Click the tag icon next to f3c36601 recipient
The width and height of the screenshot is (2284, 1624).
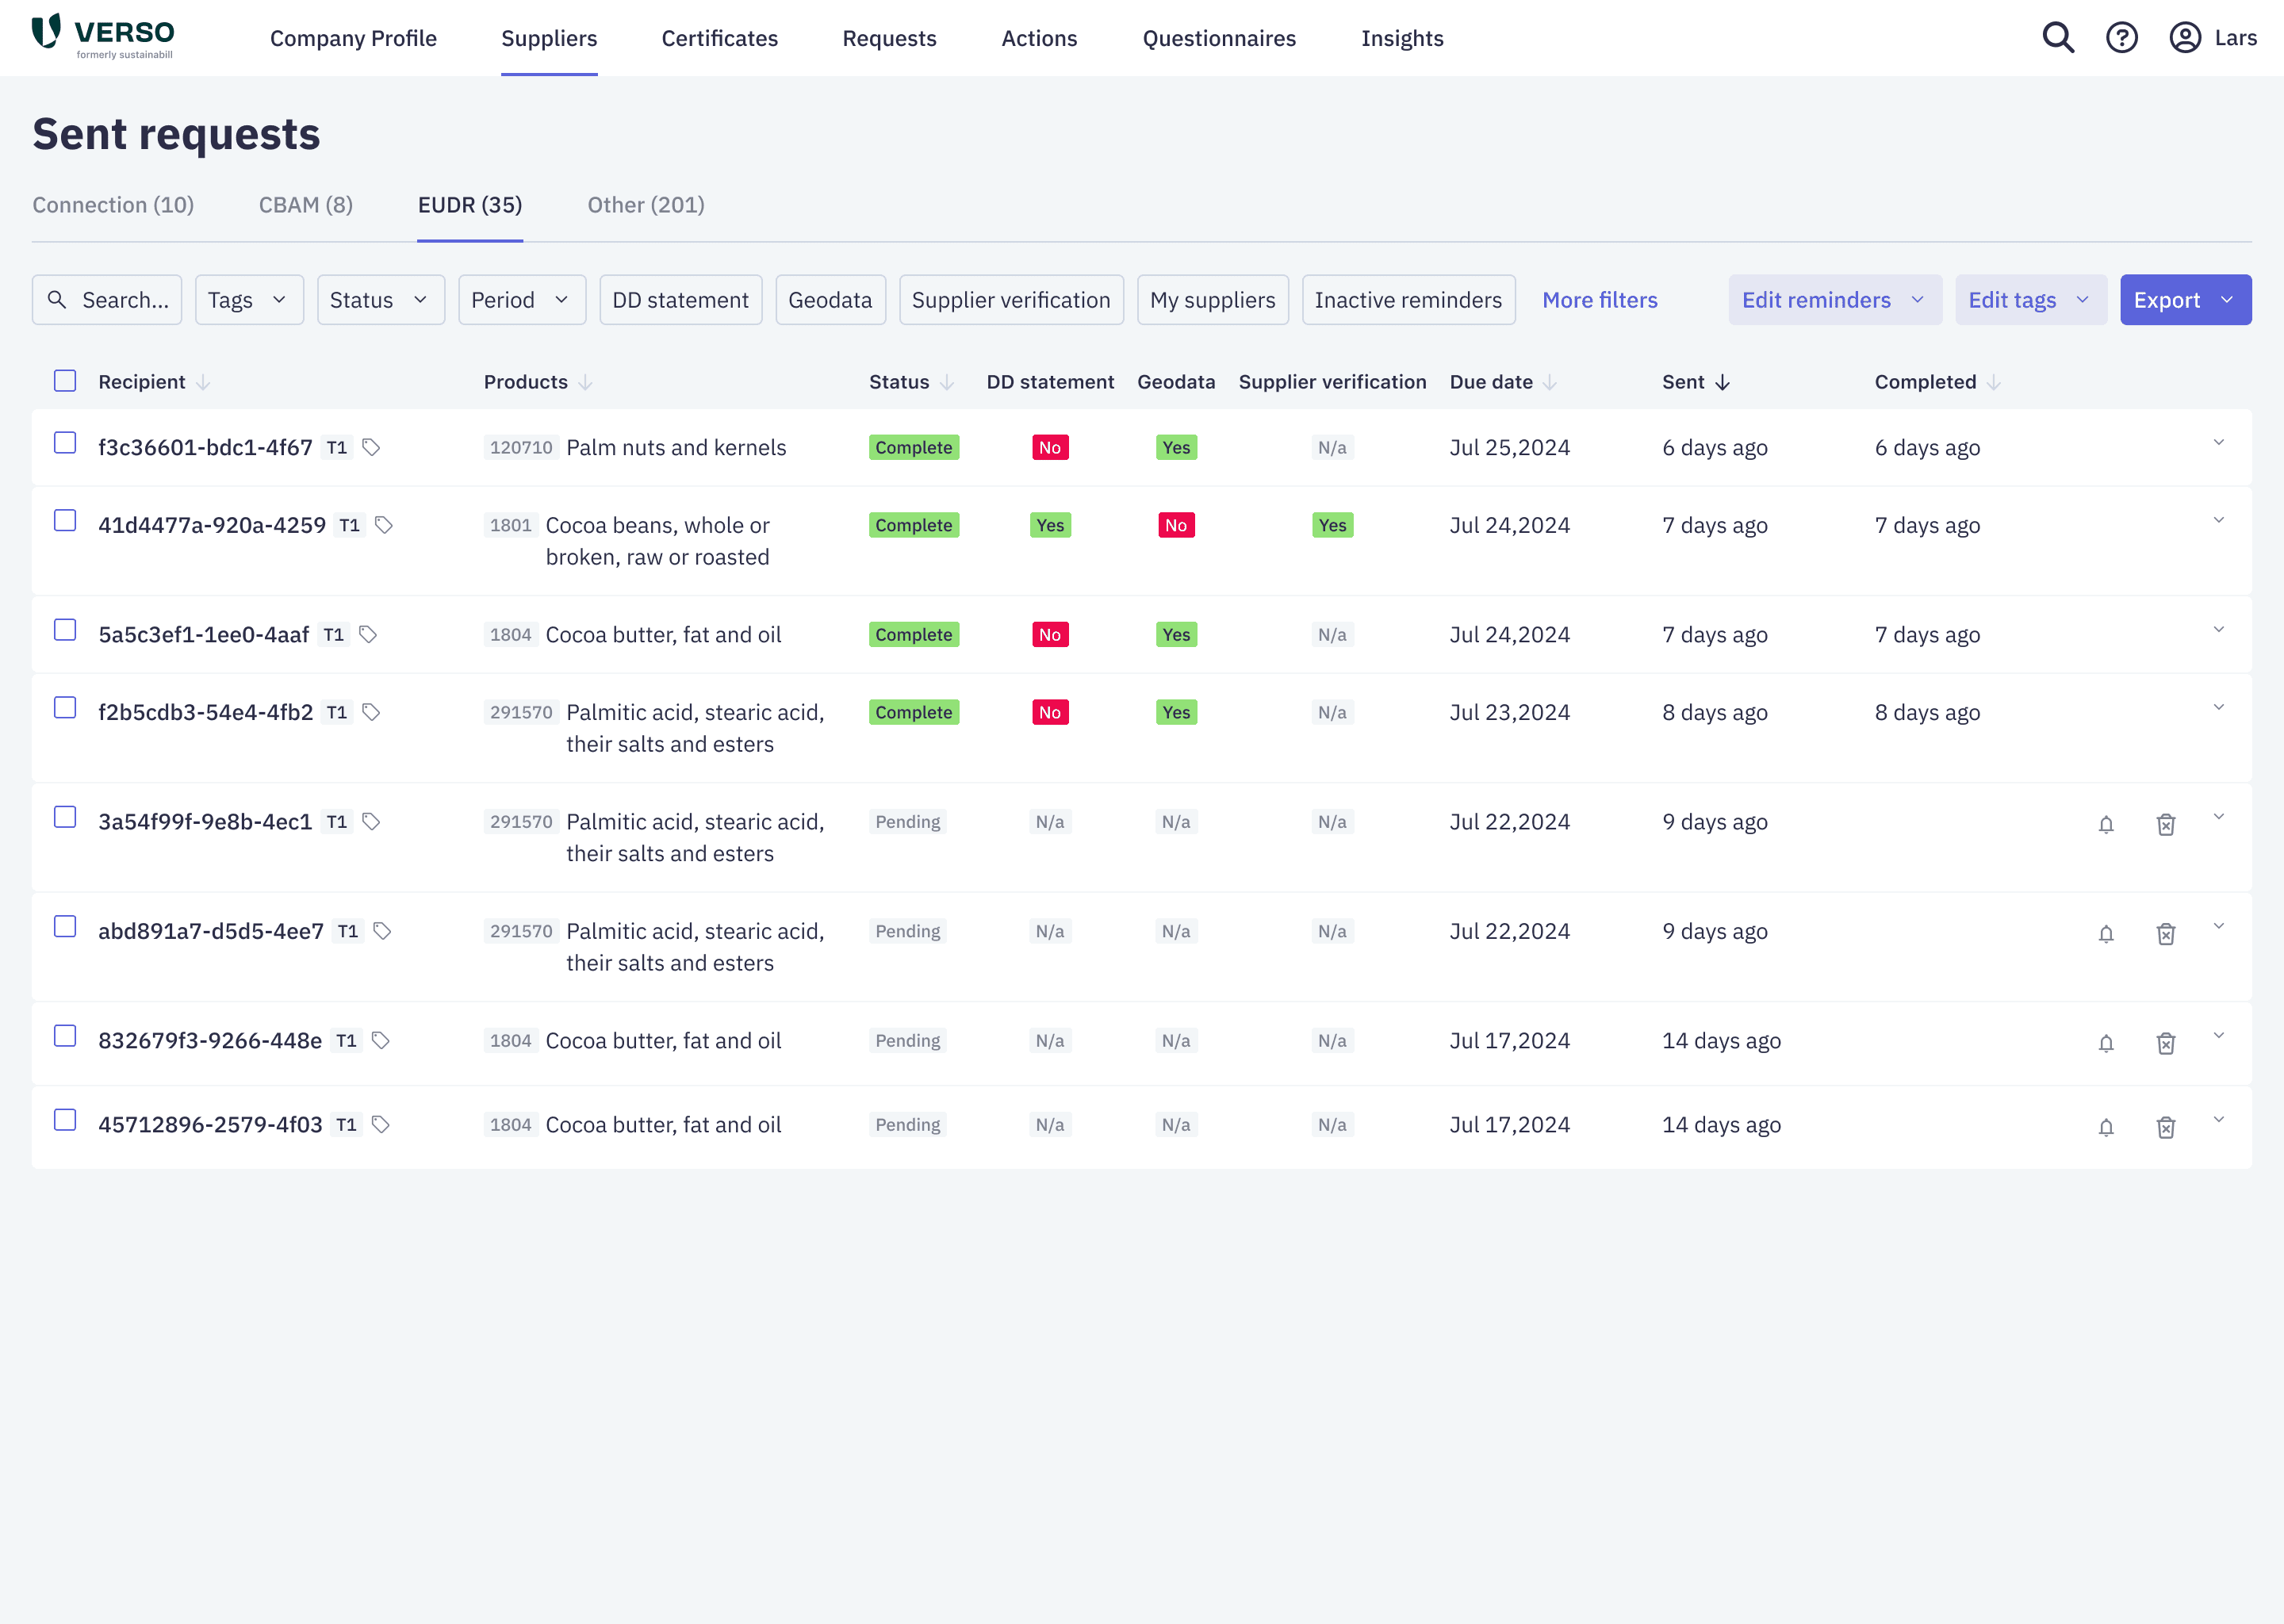[x=370, y=446]
